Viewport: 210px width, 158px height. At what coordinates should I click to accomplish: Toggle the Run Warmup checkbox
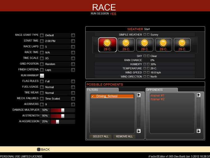point(42,75)
